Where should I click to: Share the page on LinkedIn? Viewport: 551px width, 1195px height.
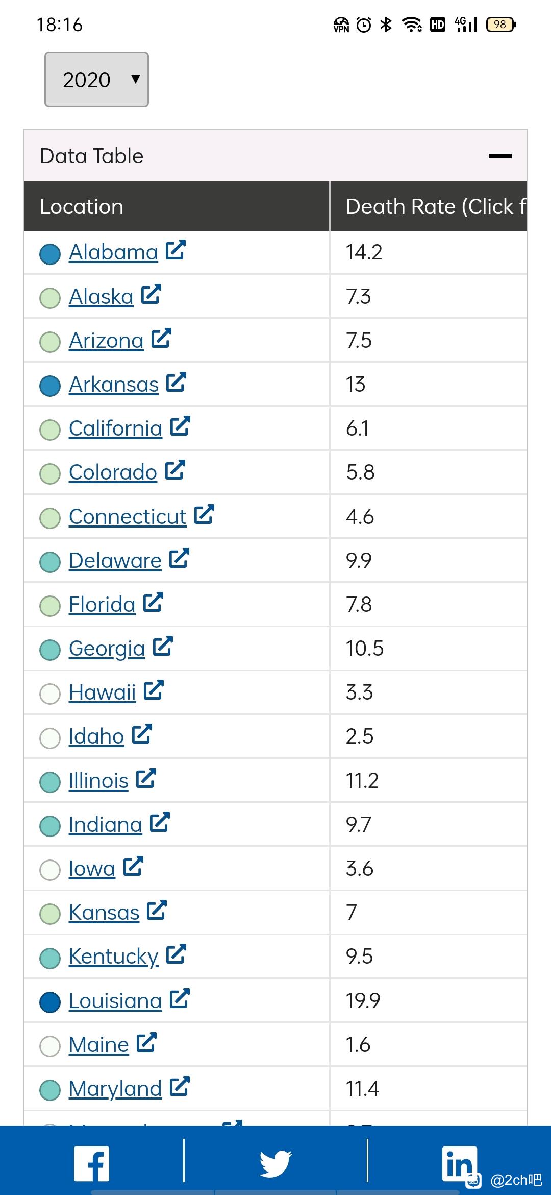point(460,1164)
